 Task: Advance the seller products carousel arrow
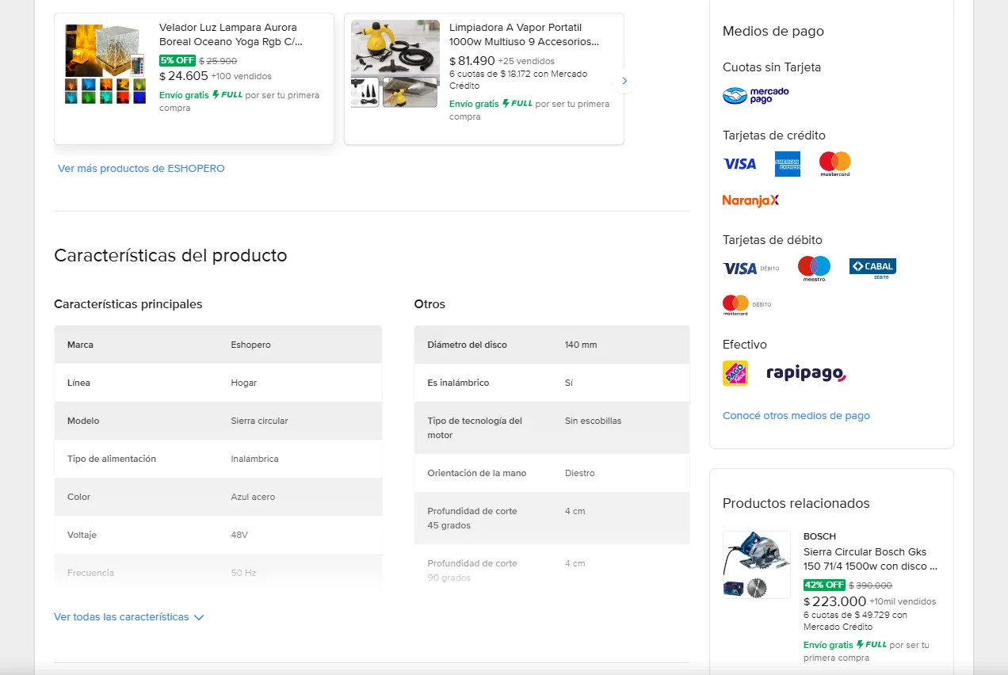(624, 81)
